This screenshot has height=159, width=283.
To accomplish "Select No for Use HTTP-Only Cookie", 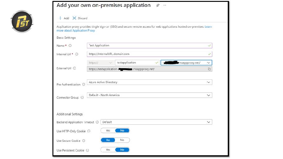I will (122, 130).
